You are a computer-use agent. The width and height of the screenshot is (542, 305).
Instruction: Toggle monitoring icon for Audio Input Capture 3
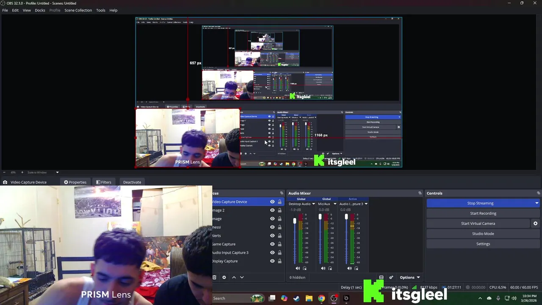[356, 268]
